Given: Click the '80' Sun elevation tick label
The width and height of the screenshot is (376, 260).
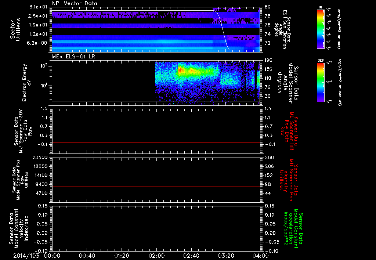Looking at the screenshot, I should pos(267,7).
